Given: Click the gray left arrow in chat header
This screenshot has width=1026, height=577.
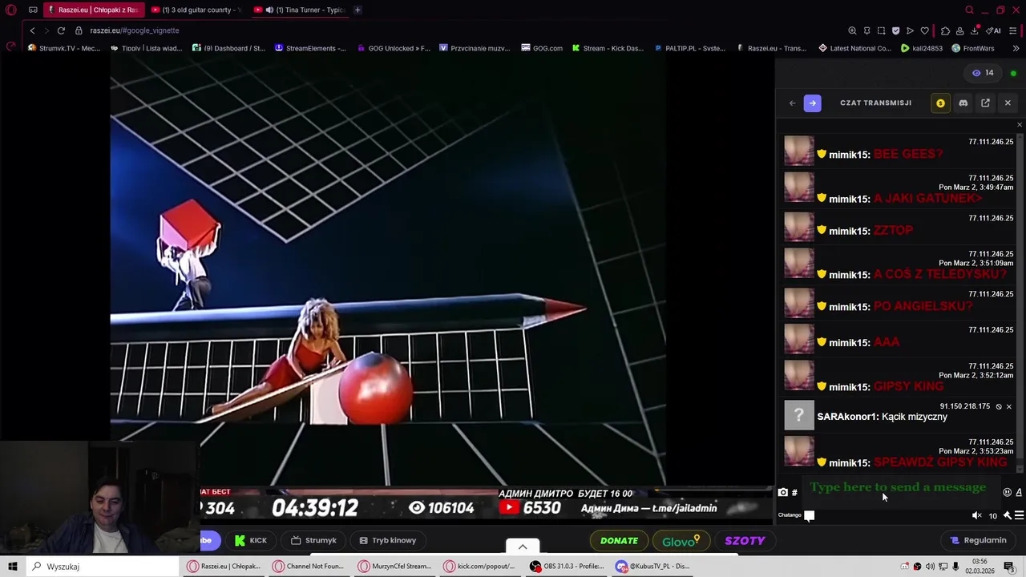Looking at the screenshot, I should (x=792, y=103).
